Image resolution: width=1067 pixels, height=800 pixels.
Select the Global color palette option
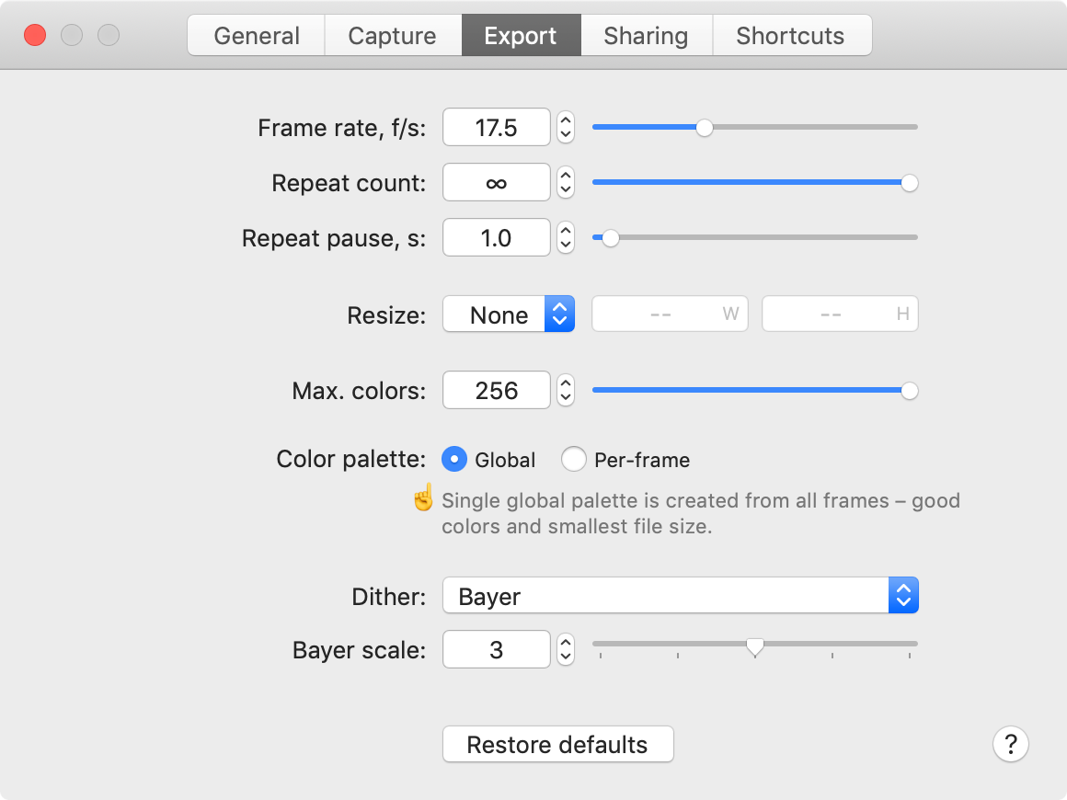pyautogui.click(x=454, y=459)
